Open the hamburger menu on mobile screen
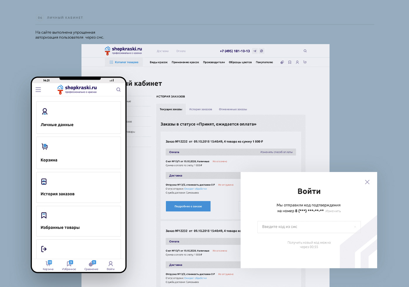The width and height of the screenshot is (409, 287). pyautogui.click(x=38, y=90)
